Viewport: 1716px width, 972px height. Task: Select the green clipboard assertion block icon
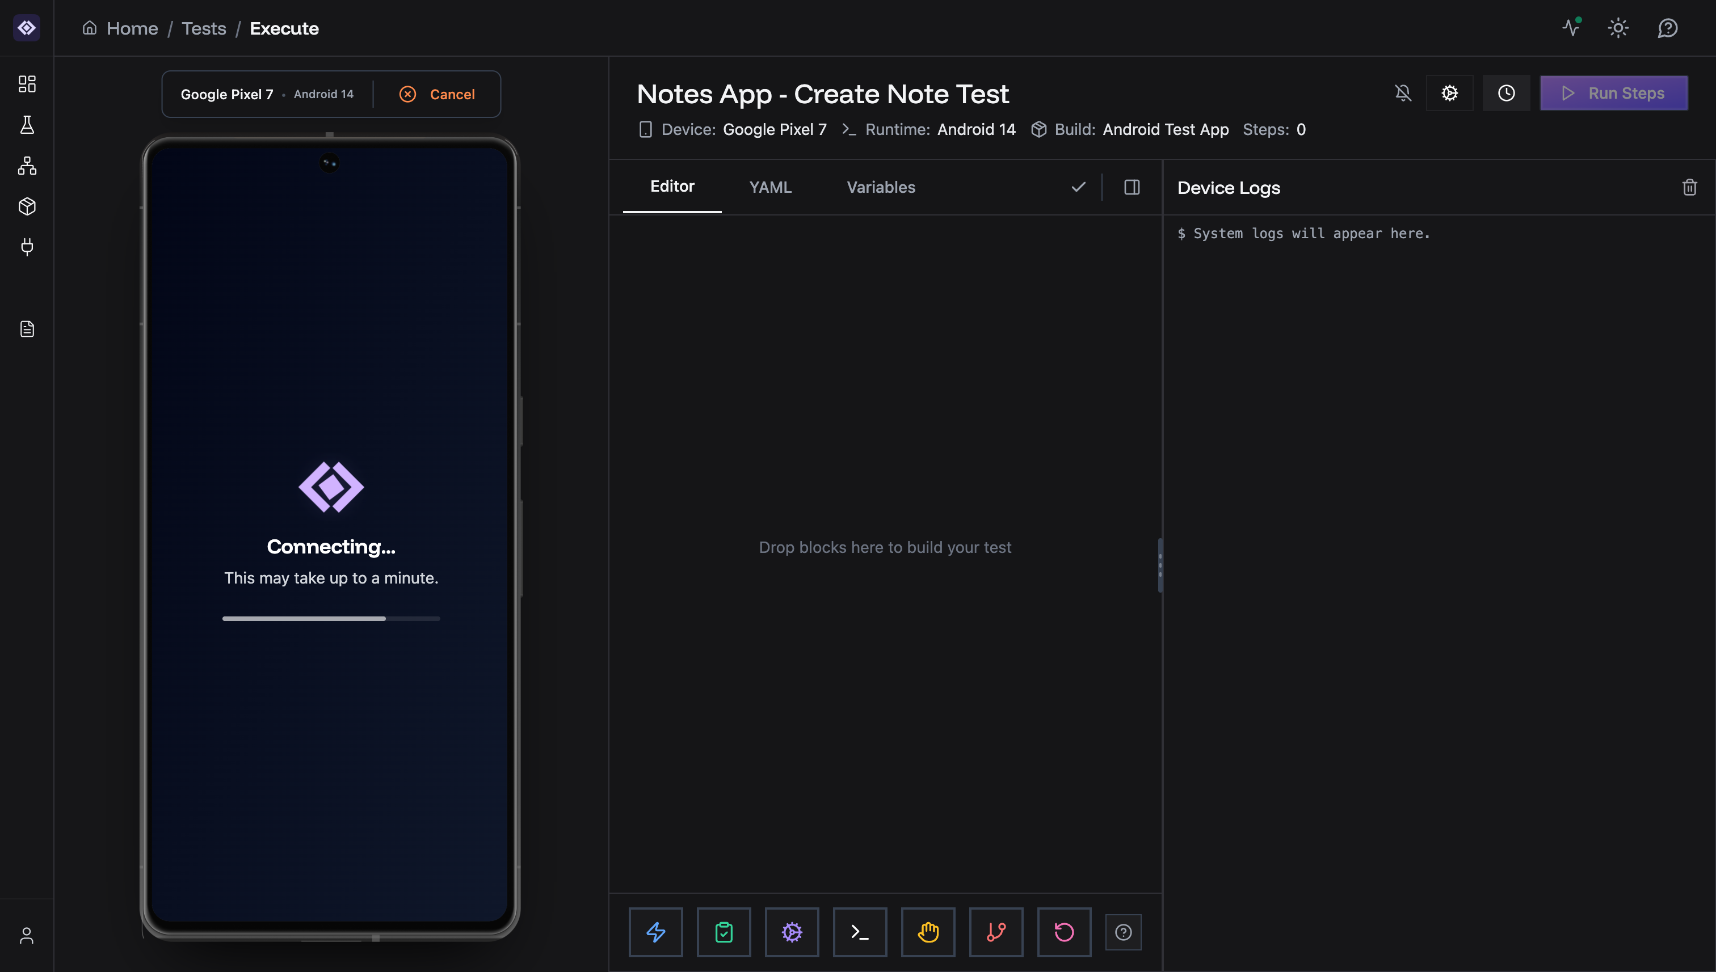pyautogui.click(x=724, y=932)
